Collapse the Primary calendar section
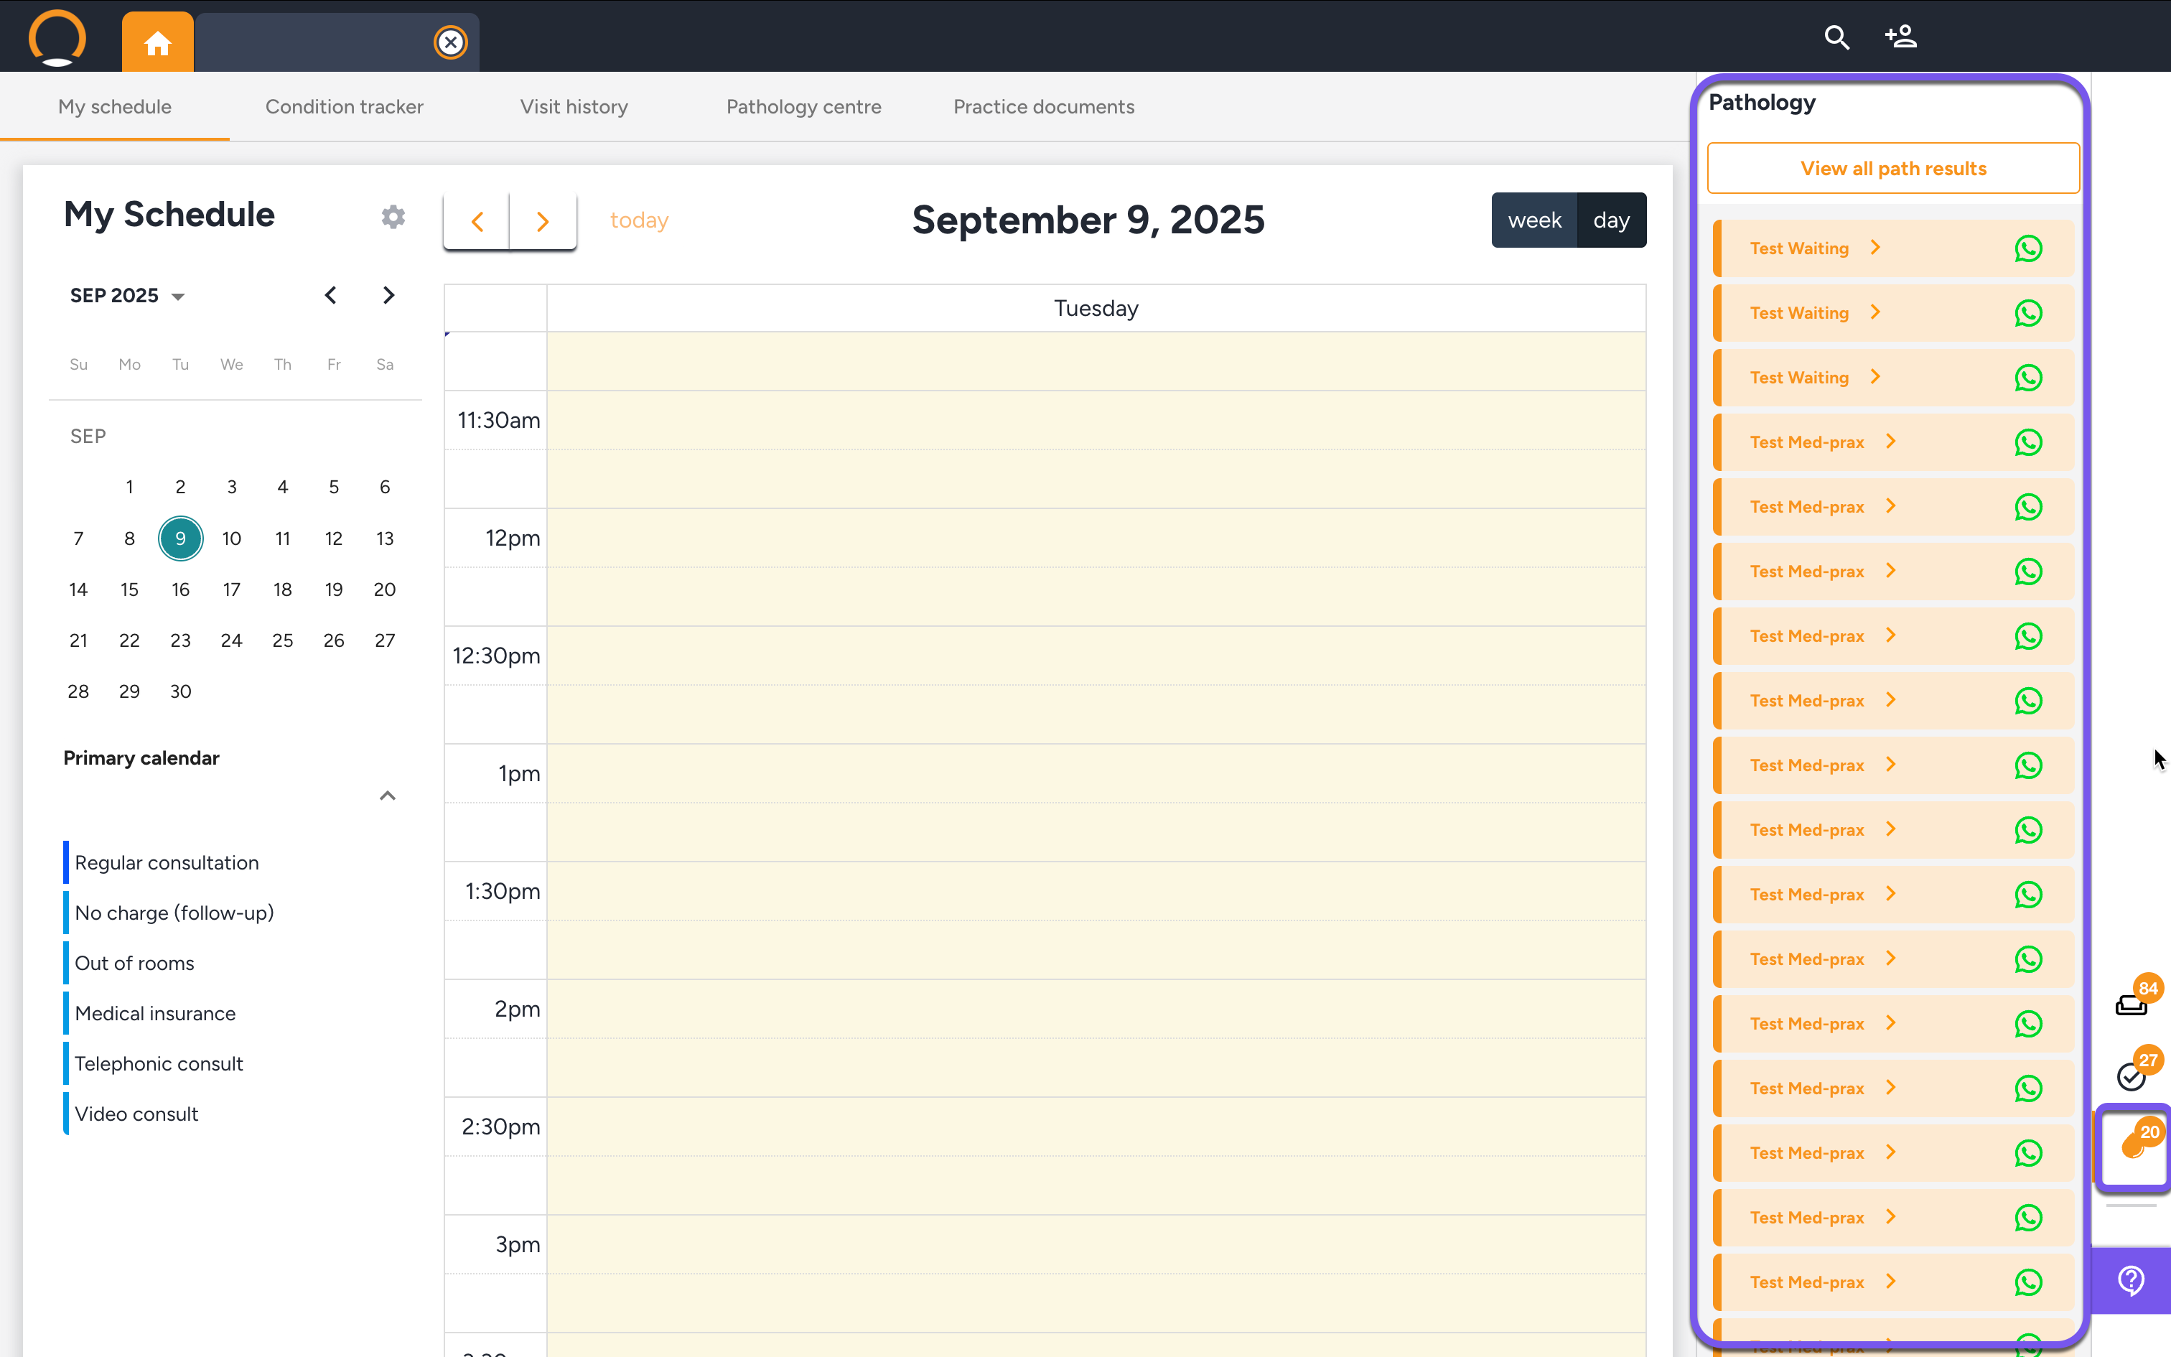Viewport: 2171px width, 1357px height. 388,796
